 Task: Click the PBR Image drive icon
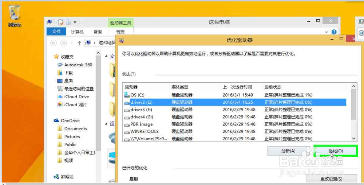click(127, 125)
